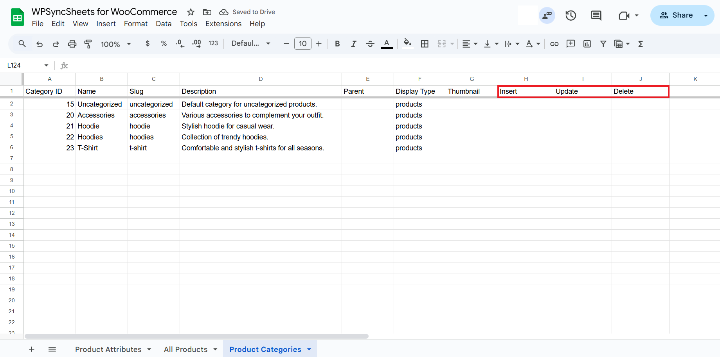The height and width of the screenshot is (357, 720).
Task: Open text rotation dropdown
Action: [533, 44]
